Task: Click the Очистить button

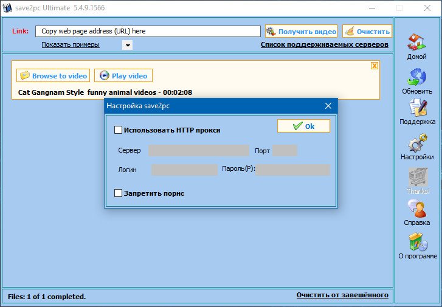Action: point(367,31)
